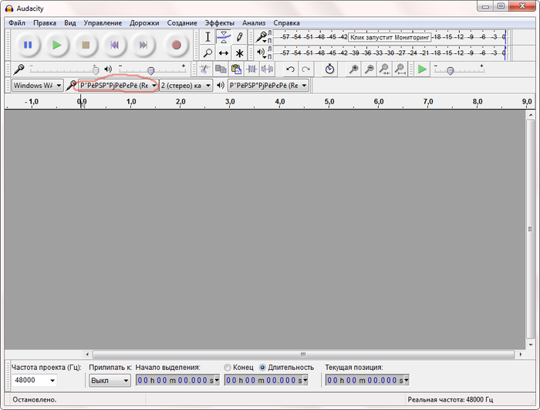540x410 pixels.
Task: Click the Частота проекта 48000 field
Action: [35, 381]
